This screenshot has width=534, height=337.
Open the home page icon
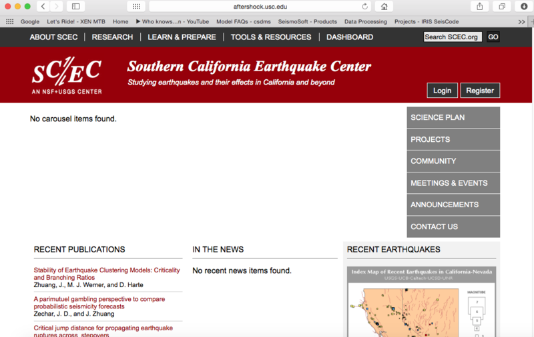click(384, 7)
